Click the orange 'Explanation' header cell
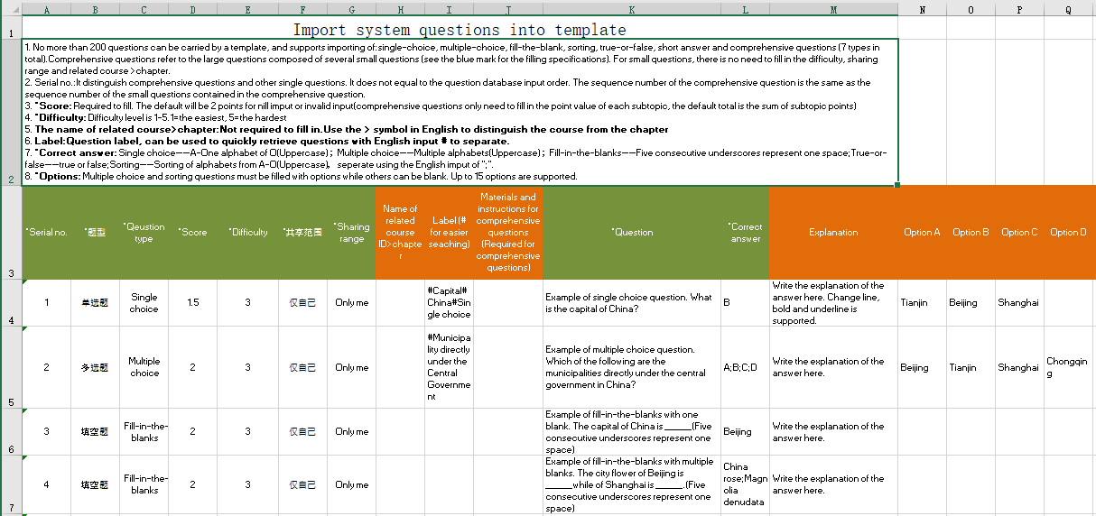The width and height of the screenshot is (1096, 516). 832,233
